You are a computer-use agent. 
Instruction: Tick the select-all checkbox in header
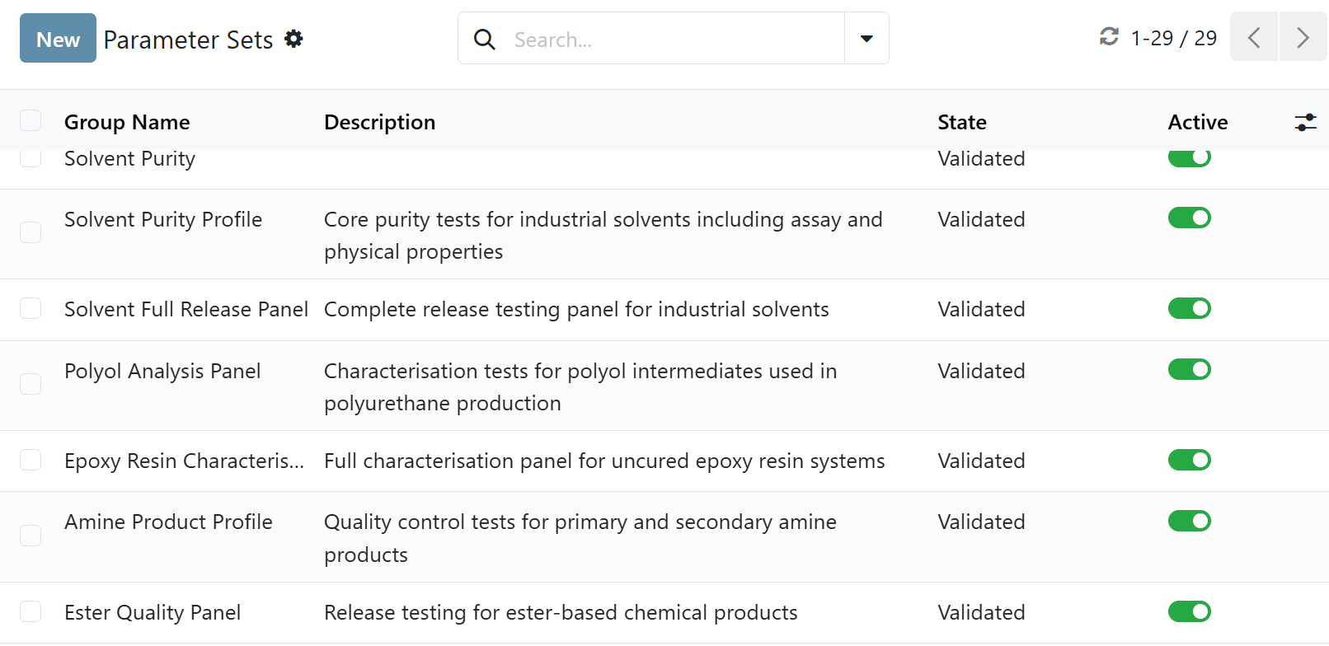(31, 121)
